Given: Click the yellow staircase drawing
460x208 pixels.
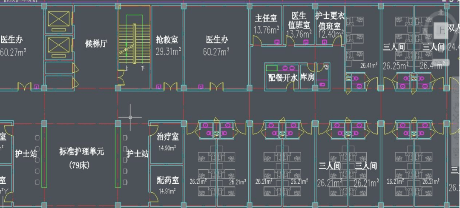Looking at the screenshot, I should (x=134, y=44).
